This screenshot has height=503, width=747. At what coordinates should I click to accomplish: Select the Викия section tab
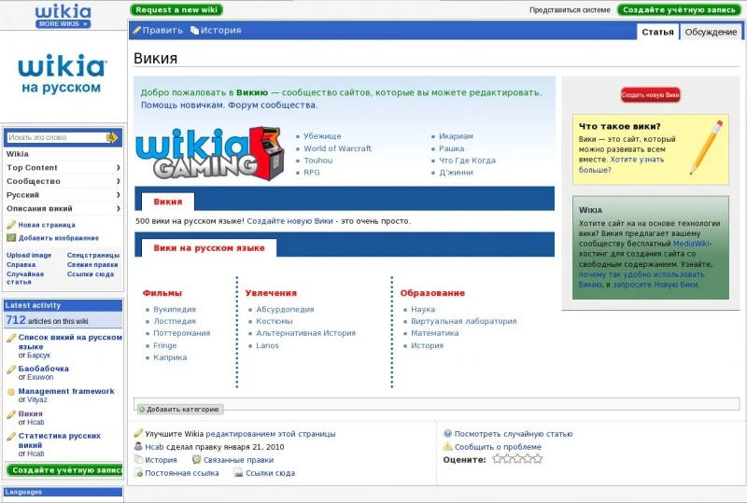click(x=168, y=202)
